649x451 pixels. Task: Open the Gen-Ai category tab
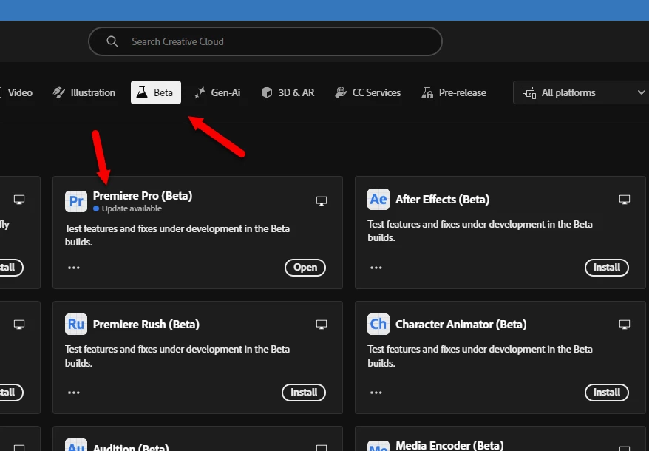218,92
